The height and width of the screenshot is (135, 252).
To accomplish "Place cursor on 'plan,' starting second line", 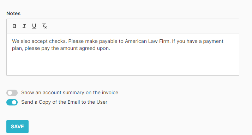I will click(18, 49).
